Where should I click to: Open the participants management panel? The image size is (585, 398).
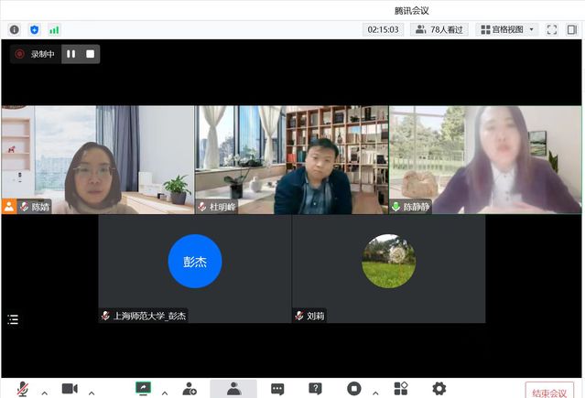coord(233,389)
